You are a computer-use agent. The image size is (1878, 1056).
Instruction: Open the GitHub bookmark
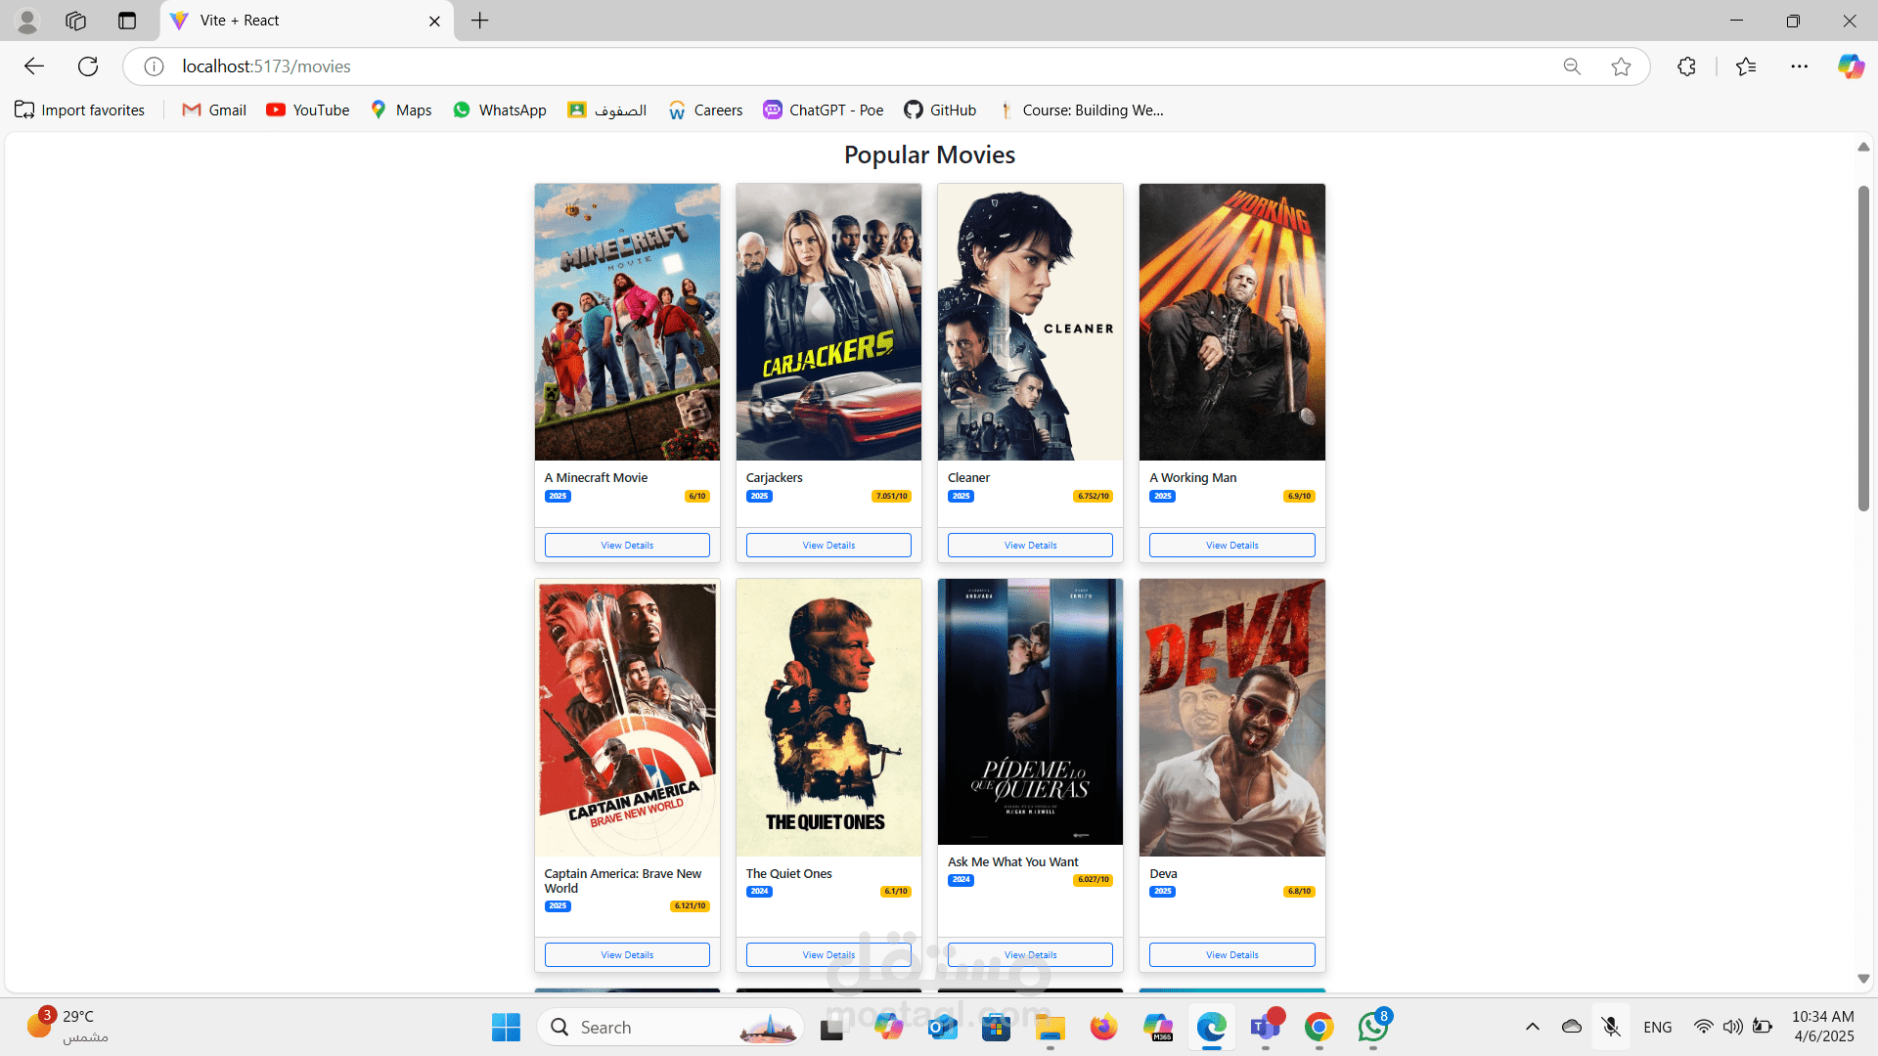point(940,110)
